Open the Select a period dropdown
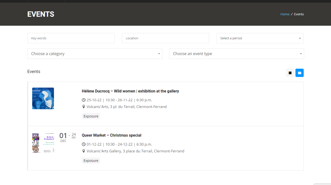This screenshot has height=185, width=331. coord(260,38)
